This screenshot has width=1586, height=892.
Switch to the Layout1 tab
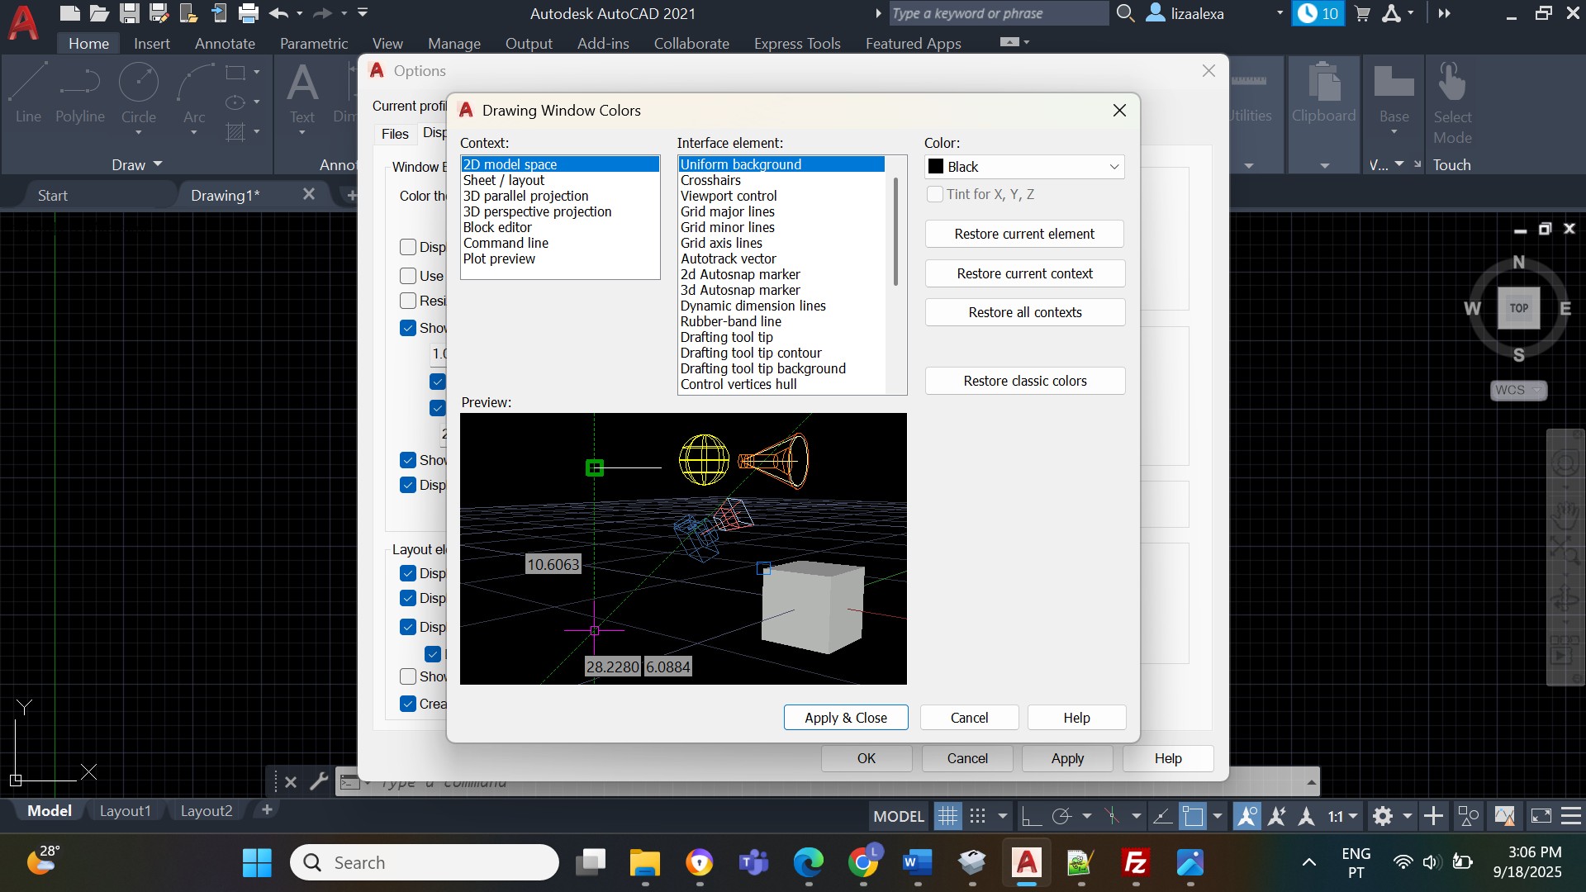point(125,811)
